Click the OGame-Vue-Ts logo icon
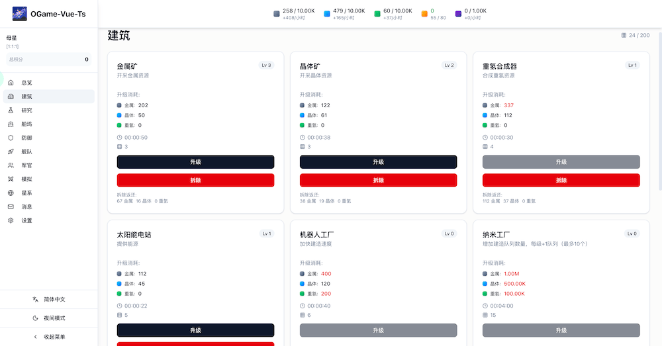The width and height of the screenshot is (662, 346). click(x=20, y=13)
